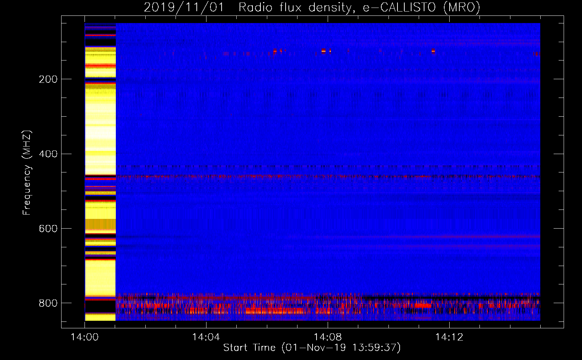Click the '14:08' time tick label
582x360 pixels.
[328, 337]
